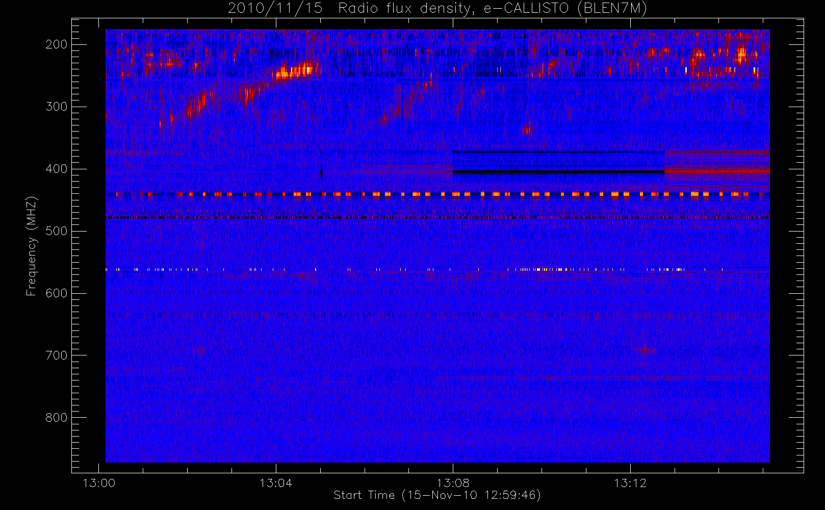Screen dimensions: 825x510
Task: Click the 13:08 time tick label
Action: pos(453,483)
